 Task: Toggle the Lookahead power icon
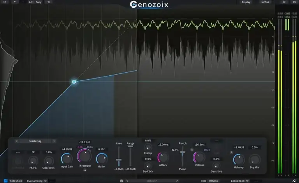point(247,181)
